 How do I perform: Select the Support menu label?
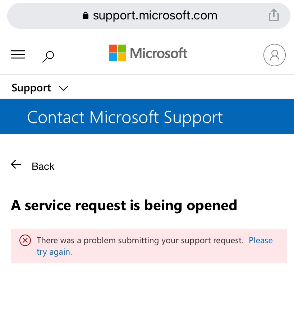coord(31,88)
